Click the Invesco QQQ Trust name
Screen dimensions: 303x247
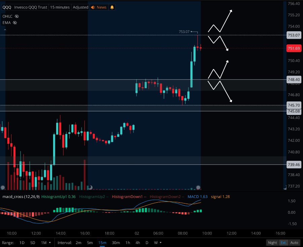coord(31,7)
